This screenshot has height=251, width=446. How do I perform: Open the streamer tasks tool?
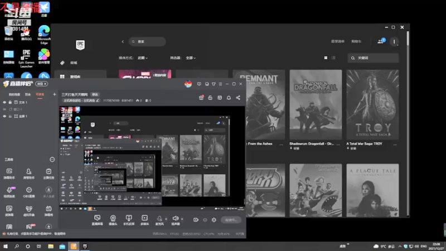[49, 173]
